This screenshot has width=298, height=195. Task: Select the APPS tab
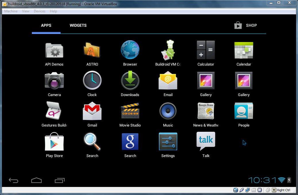coord(46,25)
